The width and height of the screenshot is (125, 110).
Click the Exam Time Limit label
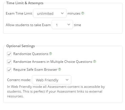[19, 13]
